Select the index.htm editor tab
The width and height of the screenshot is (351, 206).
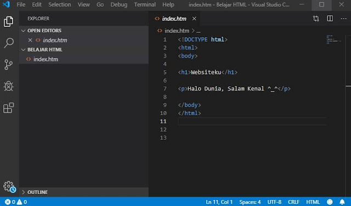(174, 19)
